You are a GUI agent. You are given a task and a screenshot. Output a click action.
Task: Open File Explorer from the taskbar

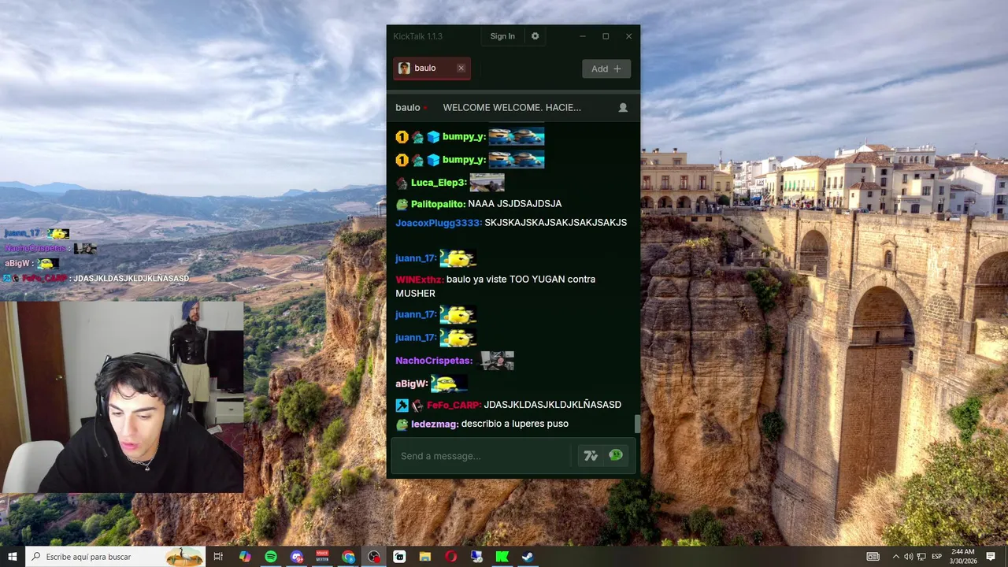click(x=425, y=557)
